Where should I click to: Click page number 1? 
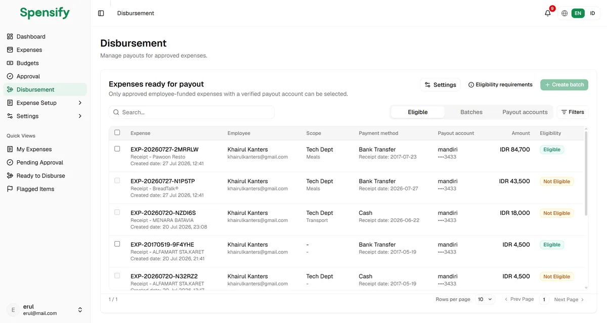pos(544,299)
